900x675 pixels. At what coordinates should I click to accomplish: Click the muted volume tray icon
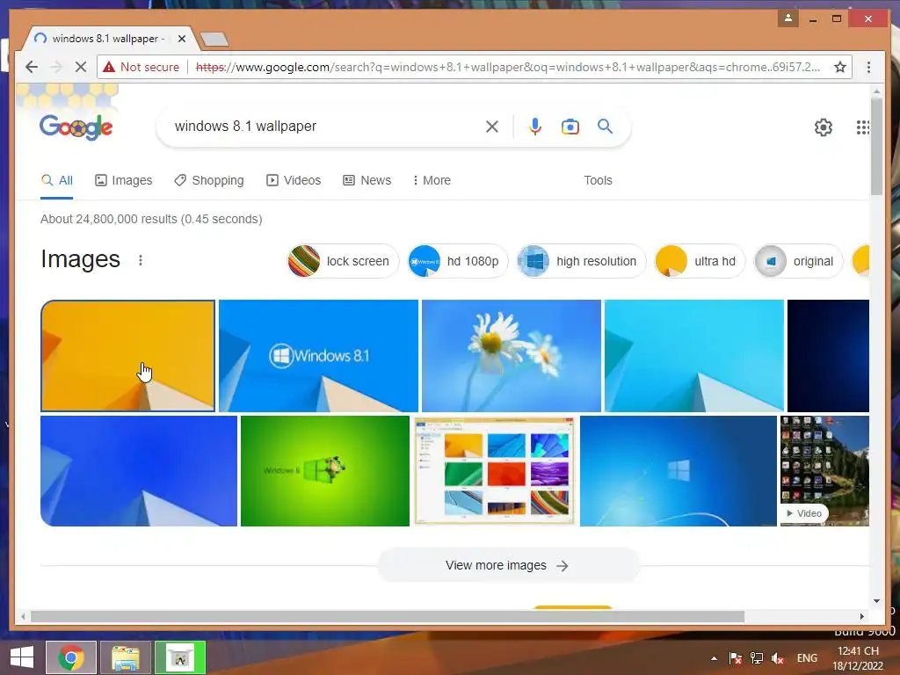coord(778,658)
